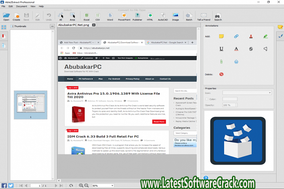This screenshot has height=189, width=284.
Task: Select the page 1 thumbnail
Action: pos(30,105)
